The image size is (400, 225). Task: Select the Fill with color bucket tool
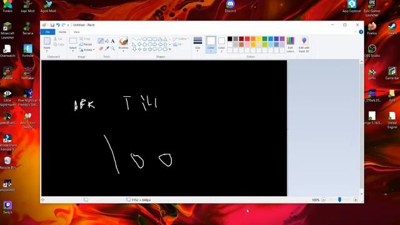(107, 41)
